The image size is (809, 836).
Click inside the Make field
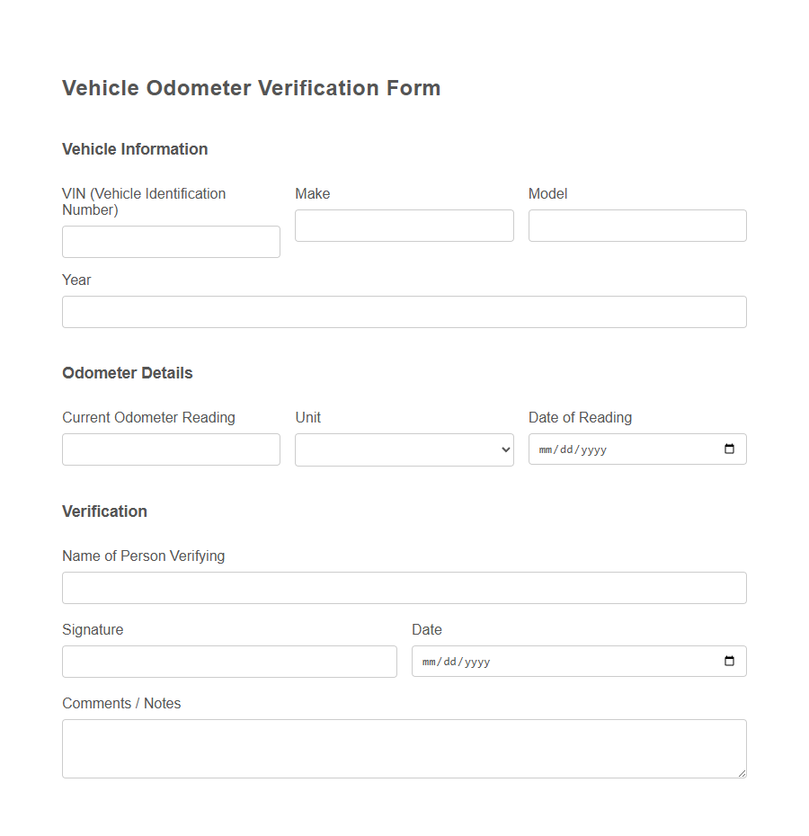pos(404,225)
